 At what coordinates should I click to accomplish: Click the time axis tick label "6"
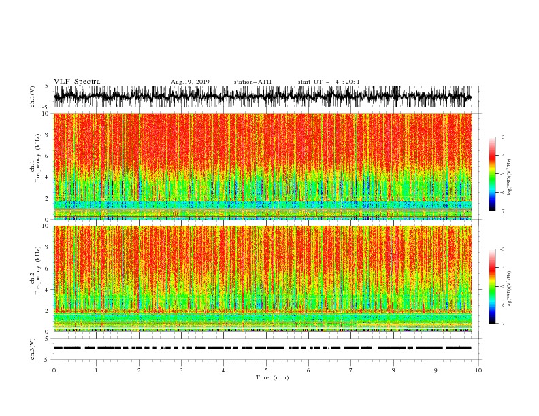click(x=308, y=370)
